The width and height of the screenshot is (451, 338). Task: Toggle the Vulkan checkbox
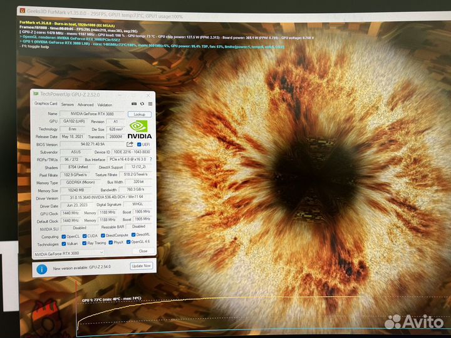coord(64,243)
